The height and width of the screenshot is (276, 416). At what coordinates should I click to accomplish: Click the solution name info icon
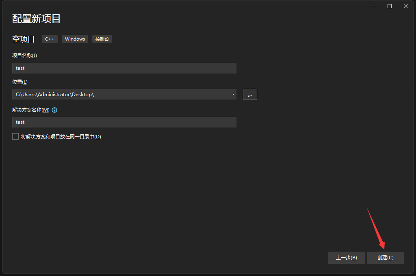pyautogui.click(x=54, y=110)
